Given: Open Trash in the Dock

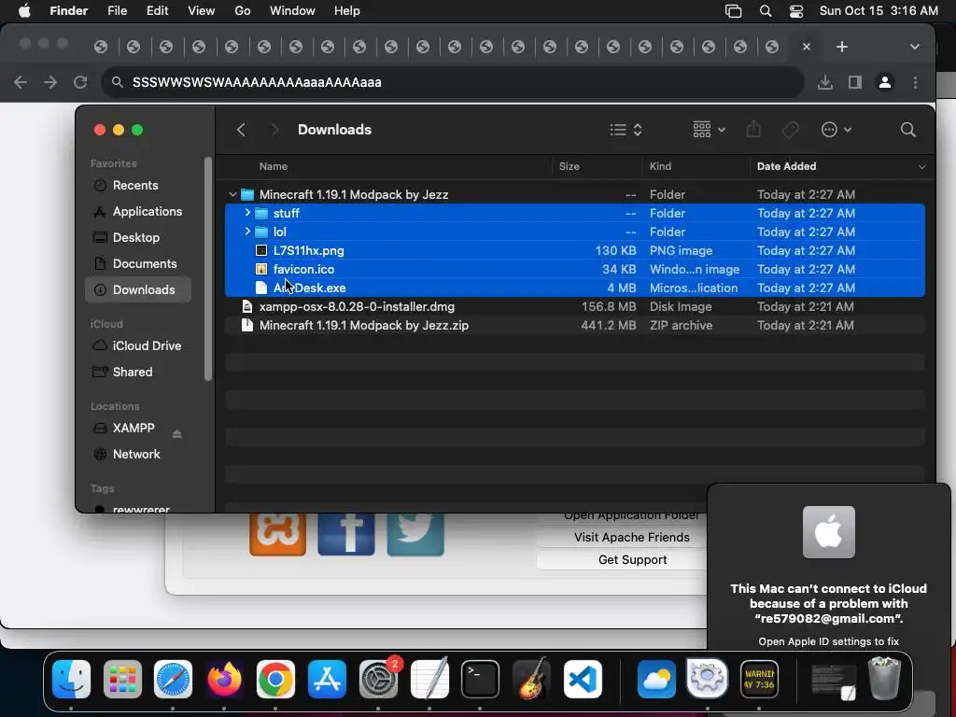Looking at the screenshot, I should point(884,678).
